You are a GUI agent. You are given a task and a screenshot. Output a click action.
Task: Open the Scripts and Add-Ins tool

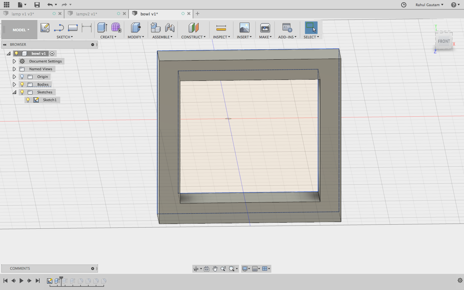click(x=287, y=28)
